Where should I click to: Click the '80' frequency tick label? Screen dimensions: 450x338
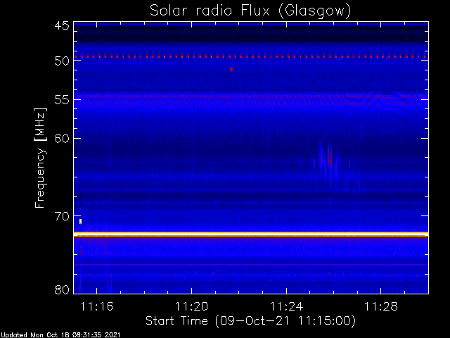[x=62, y=289]
